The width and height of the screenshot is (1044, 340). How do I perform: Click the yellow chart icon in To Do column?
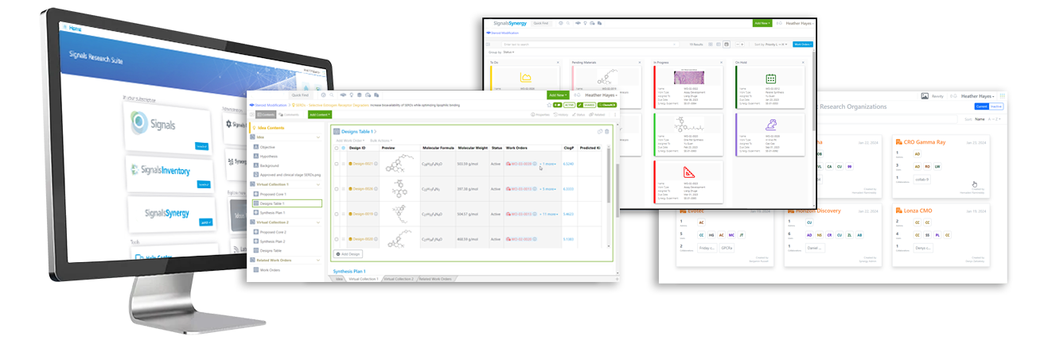coord(526,78)
